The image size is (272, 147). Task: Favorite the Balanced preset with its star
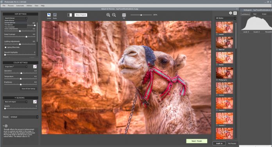pos(217,50)
